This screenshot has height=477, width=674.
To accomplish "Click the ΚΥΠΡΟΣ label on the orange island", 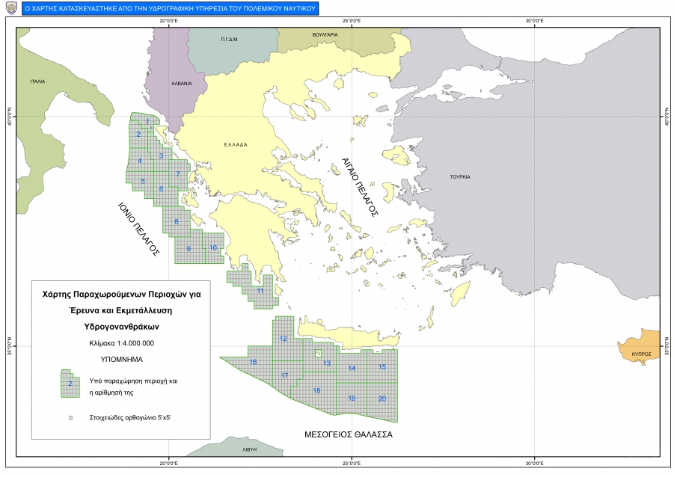I will [x=641, y=353].
